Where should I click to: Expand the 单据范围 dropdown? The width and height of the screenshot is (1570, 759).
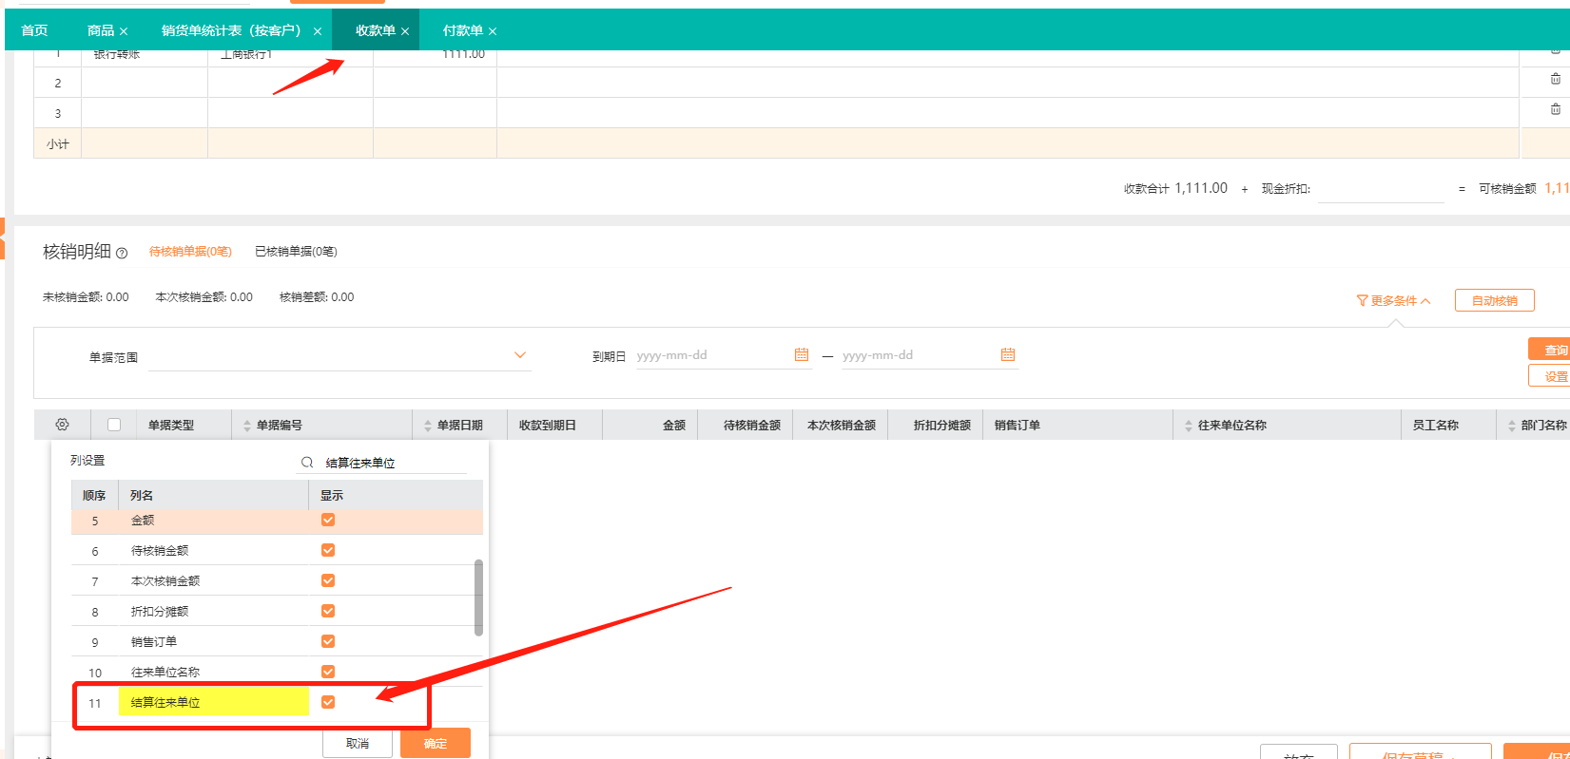tap(520, 355)
